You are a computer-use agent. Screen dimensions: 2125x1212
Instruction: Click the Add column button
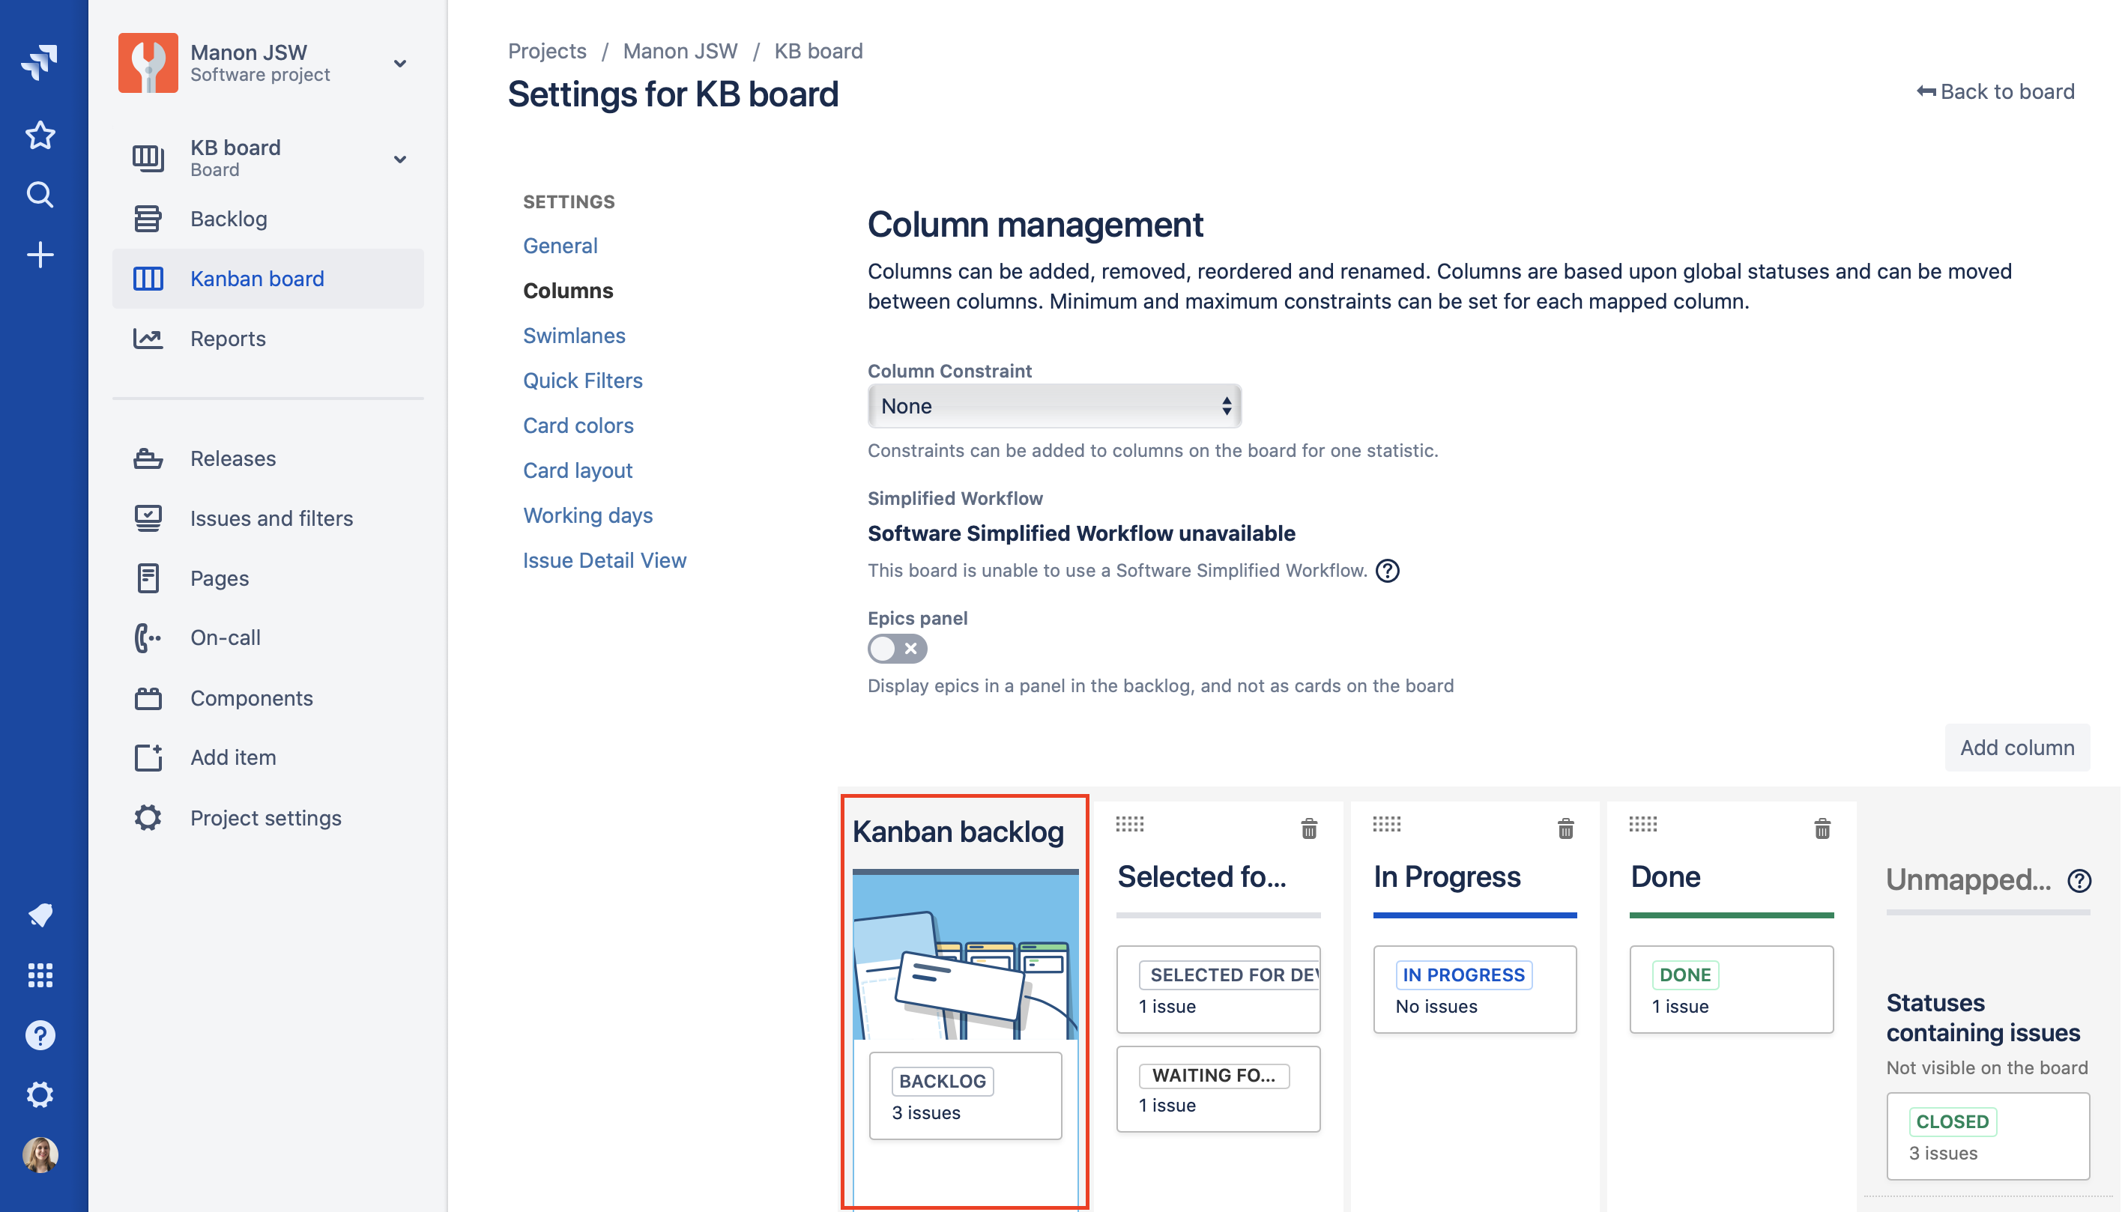pos(2016,748)
